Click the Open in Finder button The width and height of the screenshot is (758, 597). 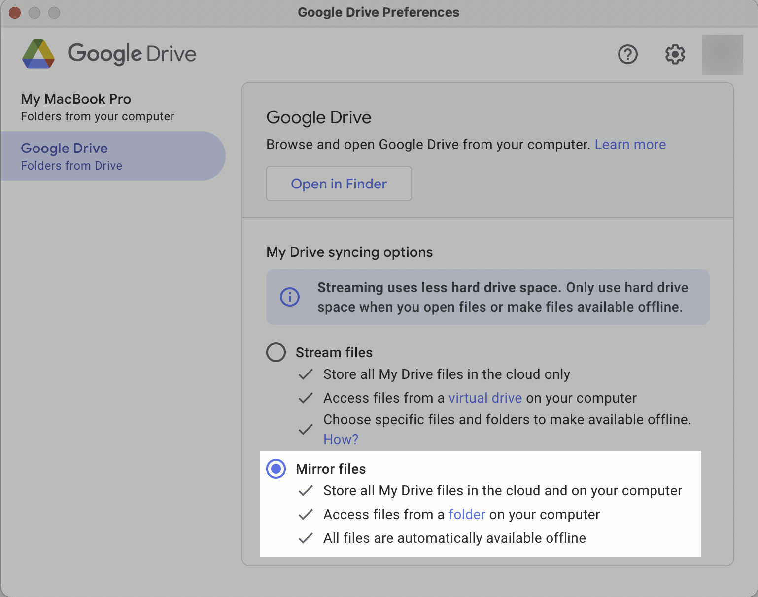(x=339, y=184)
